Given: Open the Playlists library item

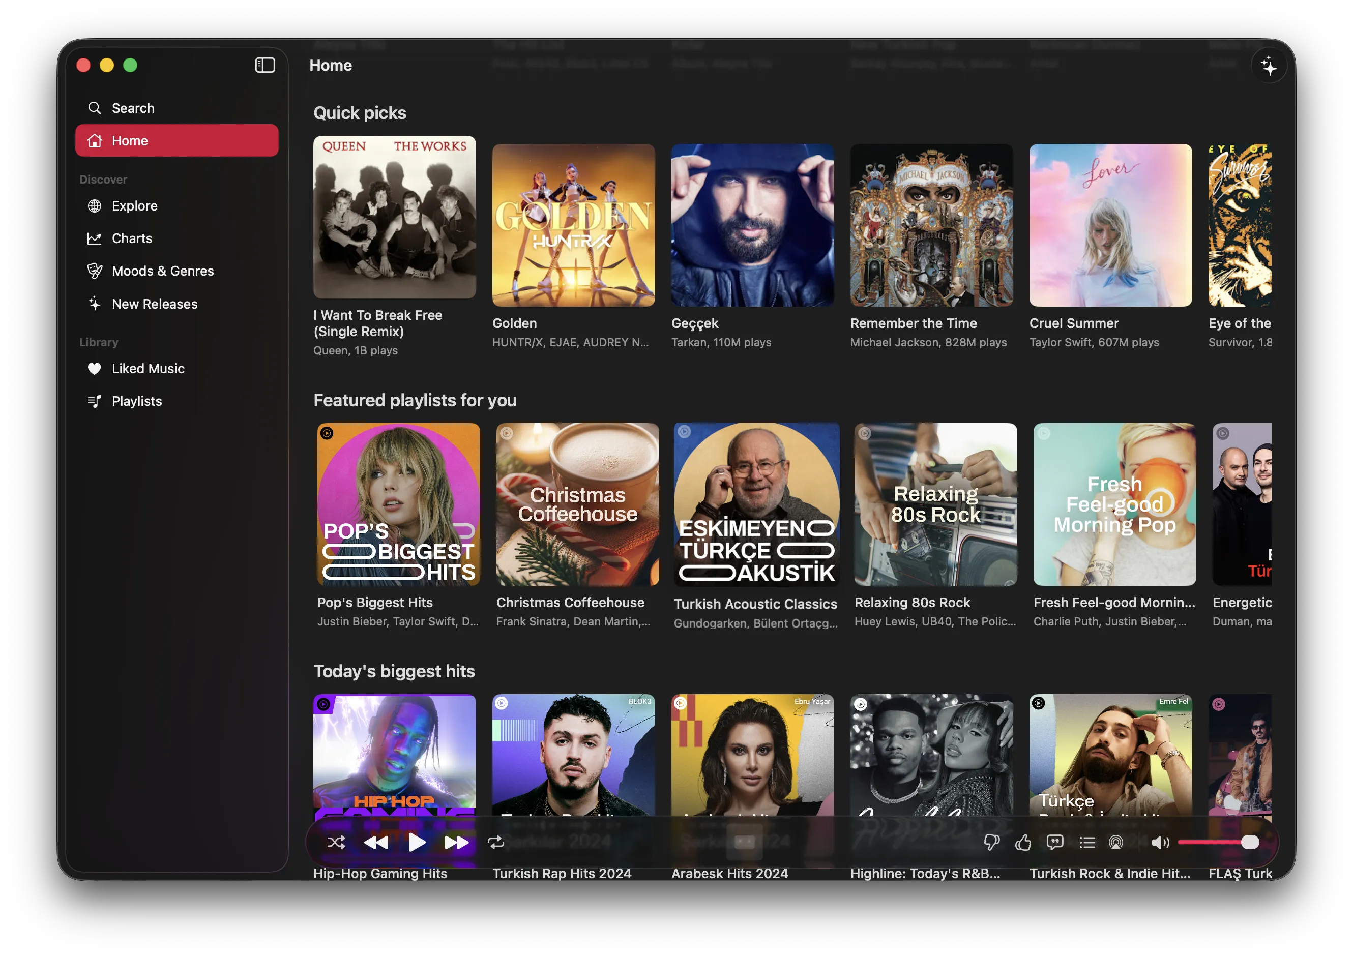Looking at the screenshot, I should [x=137, y=401].
